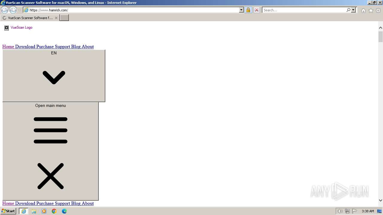Image resolution: width=383 pixels, height=215 pixels.
Task: Click the Home house icon
Action: (x=363, y=10)
